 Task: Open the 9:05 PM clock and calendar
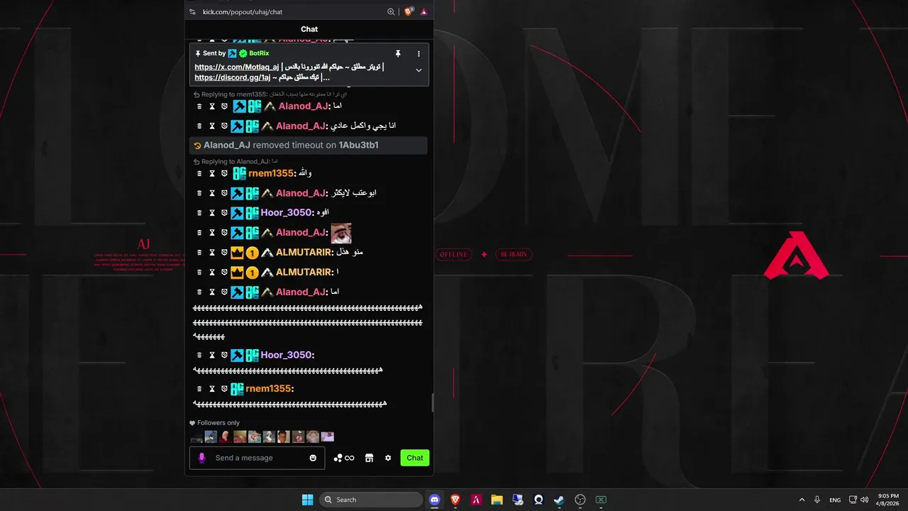tap(888, 500)
